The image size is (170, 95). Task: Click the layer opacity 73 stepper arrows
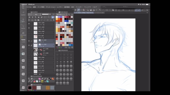[x=54, y=15]
